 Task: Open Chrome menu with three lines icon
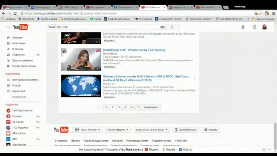pos(274,13)
